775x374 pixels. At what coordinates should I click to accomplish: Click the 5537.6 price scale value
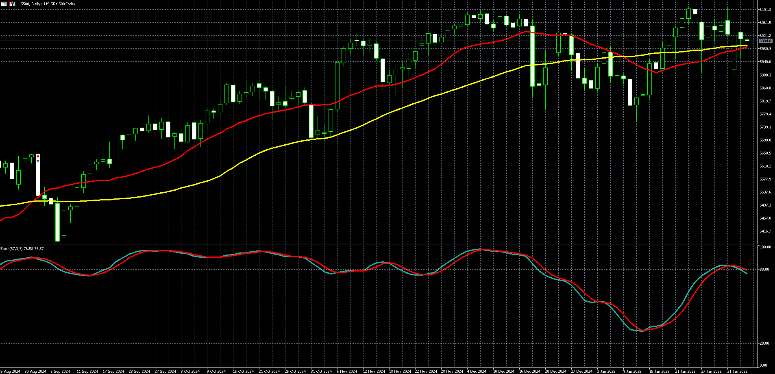point(765,192)
